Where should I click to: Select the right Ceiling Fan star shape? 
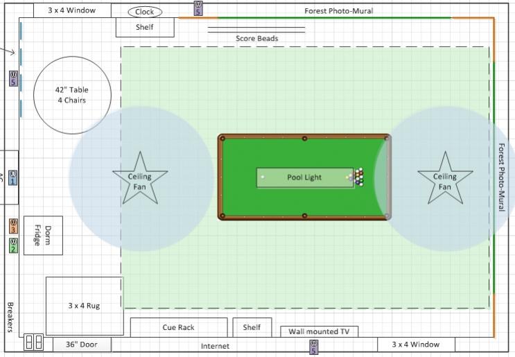[x=445, y=178]
